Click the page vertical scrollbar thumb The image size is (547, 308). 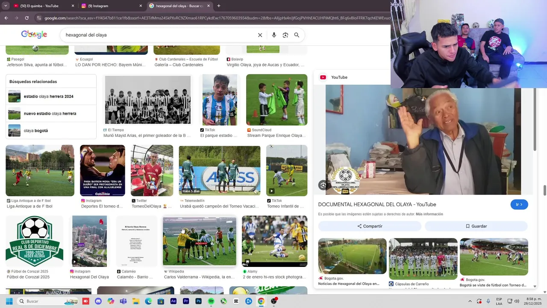[x=545, y=190]
